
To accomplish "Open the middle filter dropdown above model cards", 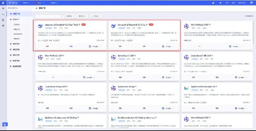I will (x=83, y=16).
